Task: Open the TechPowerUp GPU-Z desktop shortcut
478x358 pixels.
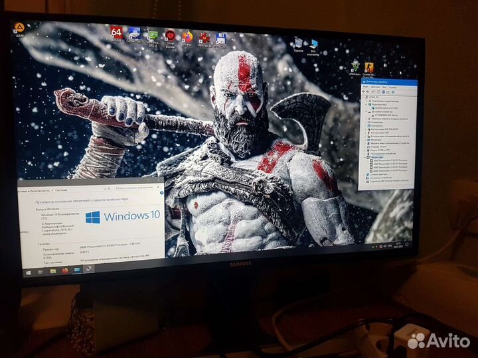Action: click(153, 38)
